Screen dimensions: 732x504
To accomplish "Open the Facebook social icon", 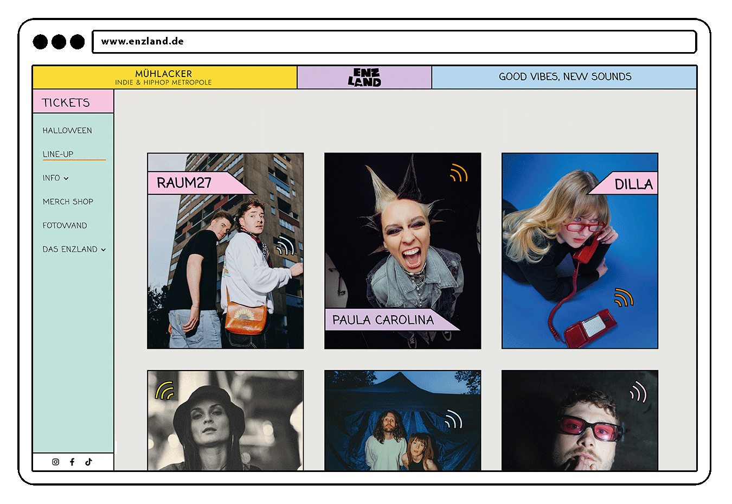I will pos(72,462).
